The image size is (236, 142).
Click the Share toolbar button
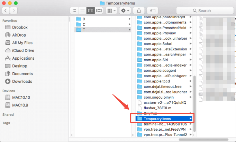click(x=139, y=10)
